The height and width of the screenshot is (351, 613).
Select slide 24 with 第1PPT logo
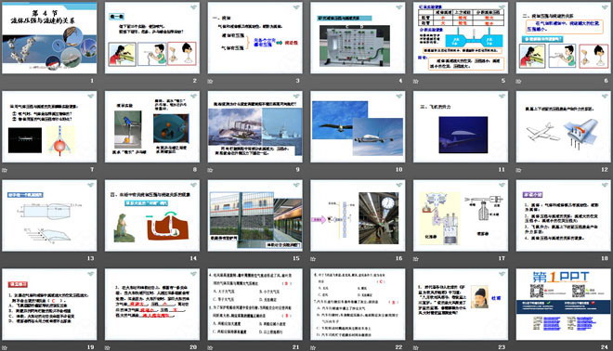564,304
